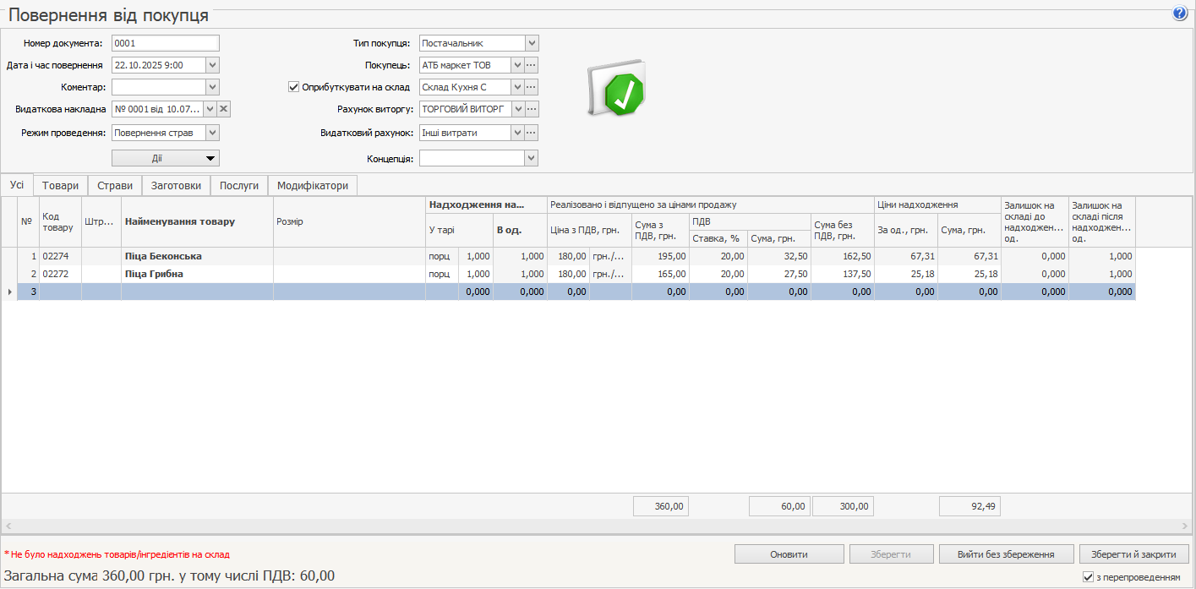Click the row indicator arrow on row 3

9,292
